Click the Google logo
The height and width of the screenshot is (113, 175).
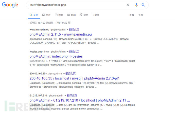tap(10, 5)
